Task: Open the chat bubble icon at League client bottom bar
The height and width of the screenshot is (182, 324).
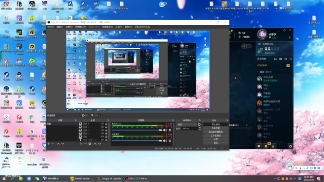Action: click(259, 146)
